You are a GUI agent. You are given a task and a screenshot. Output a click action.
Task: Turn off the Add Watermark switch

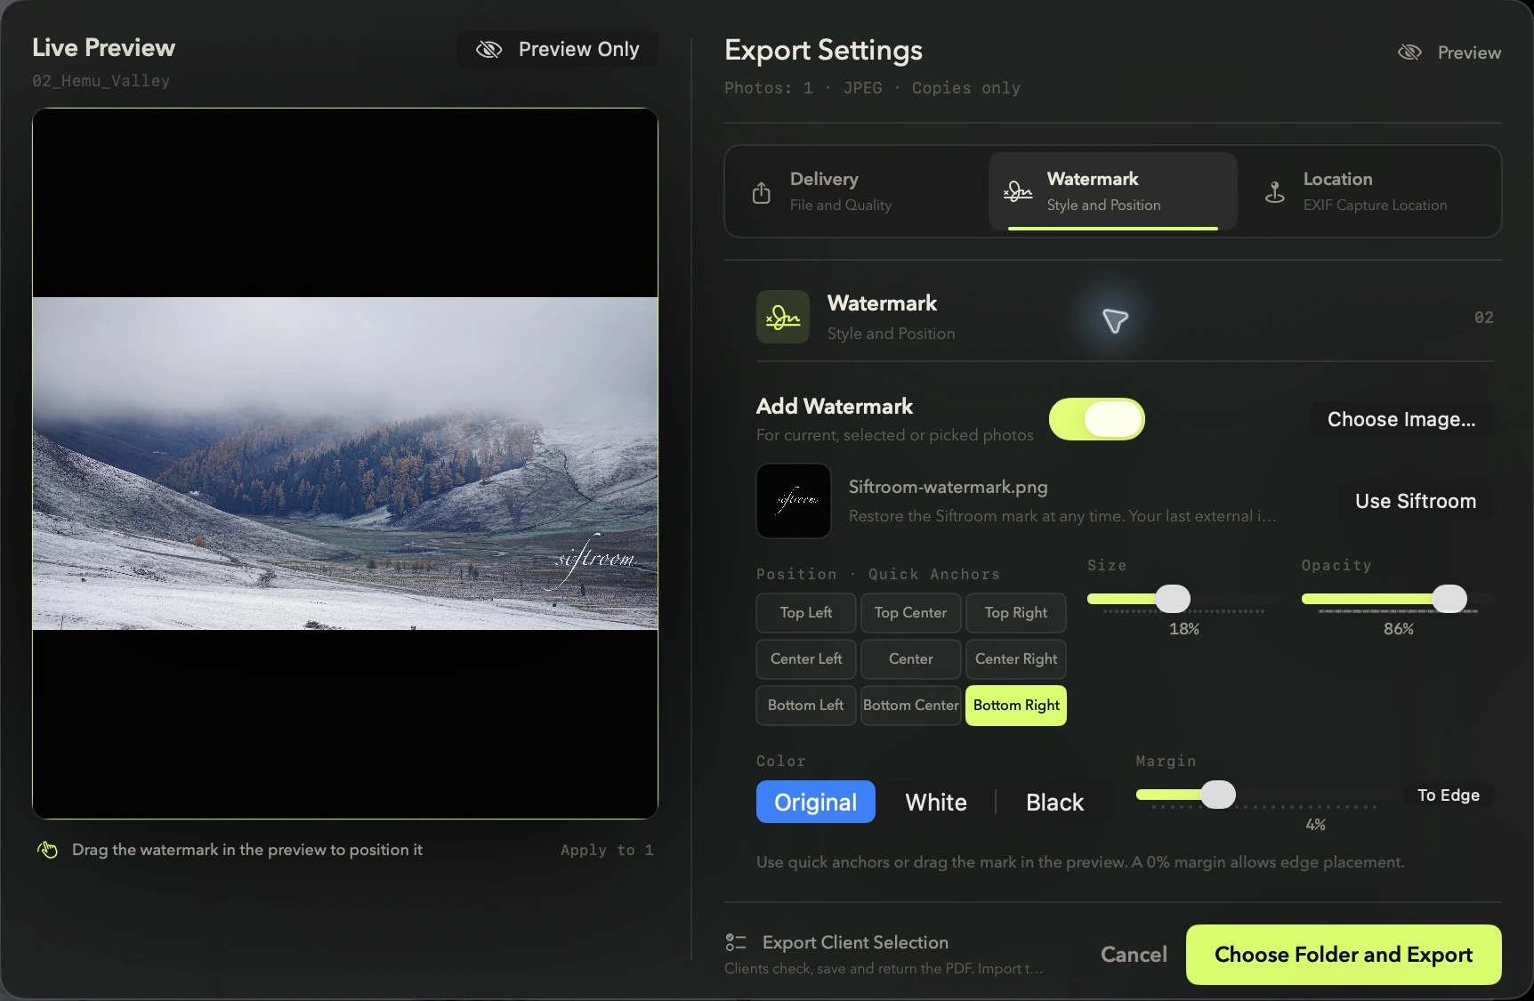[1097, 419]
